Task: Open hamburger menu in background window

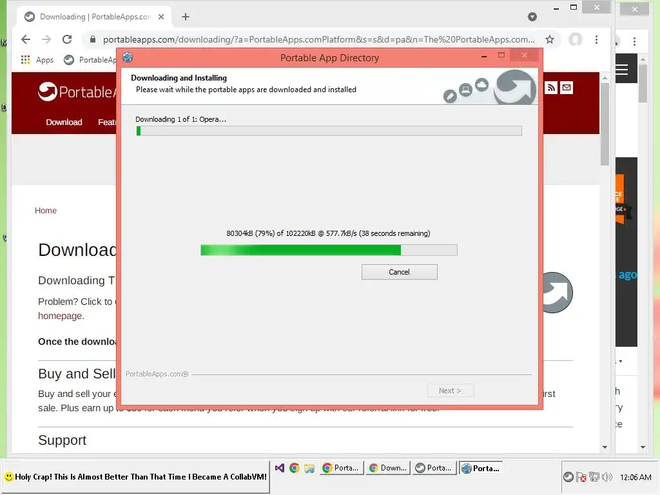Action: pos(622,70)
